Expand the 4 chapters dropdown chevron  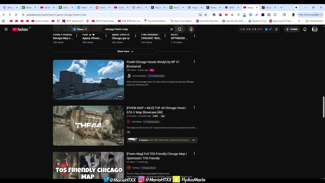[193, 140]
